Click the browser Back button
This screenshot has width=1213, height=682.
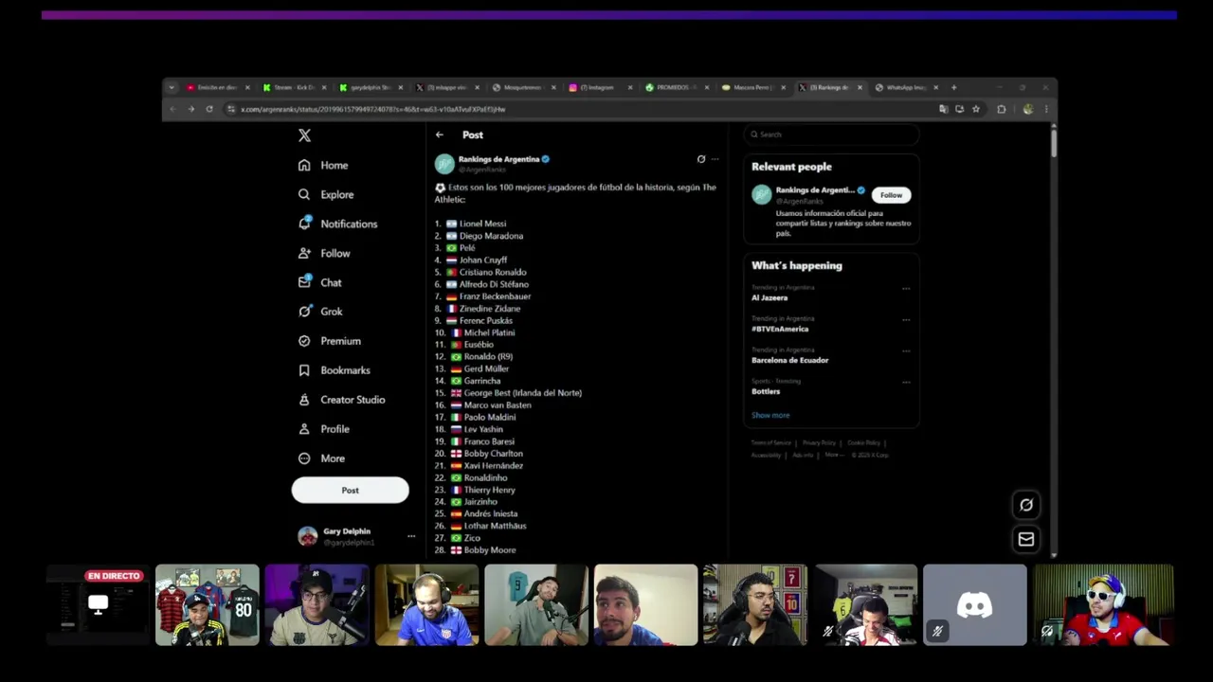(x=172, y=109)
